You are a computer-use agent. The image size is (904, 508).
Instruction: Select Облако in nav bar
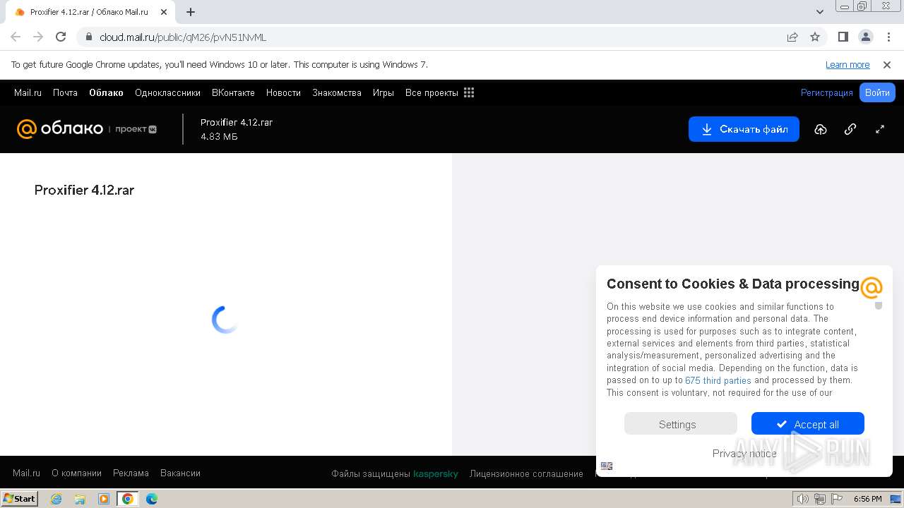[x=106, y=92]
